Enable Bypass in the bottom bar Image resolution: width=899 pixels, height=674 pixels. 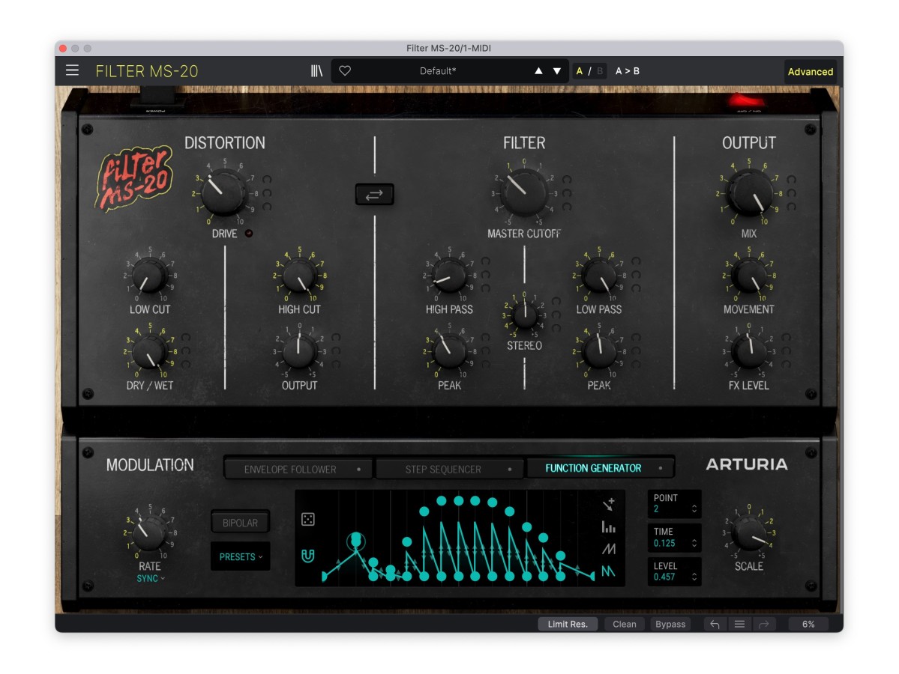[670, 624]
